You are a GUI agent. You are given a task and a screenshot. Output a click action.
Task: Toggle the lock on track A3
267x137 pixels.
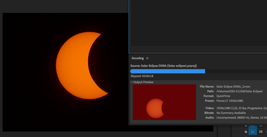[x=246, y=131]
